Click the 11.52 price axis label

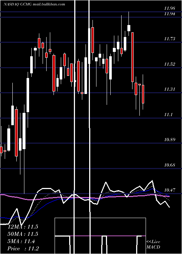(170, 64)
